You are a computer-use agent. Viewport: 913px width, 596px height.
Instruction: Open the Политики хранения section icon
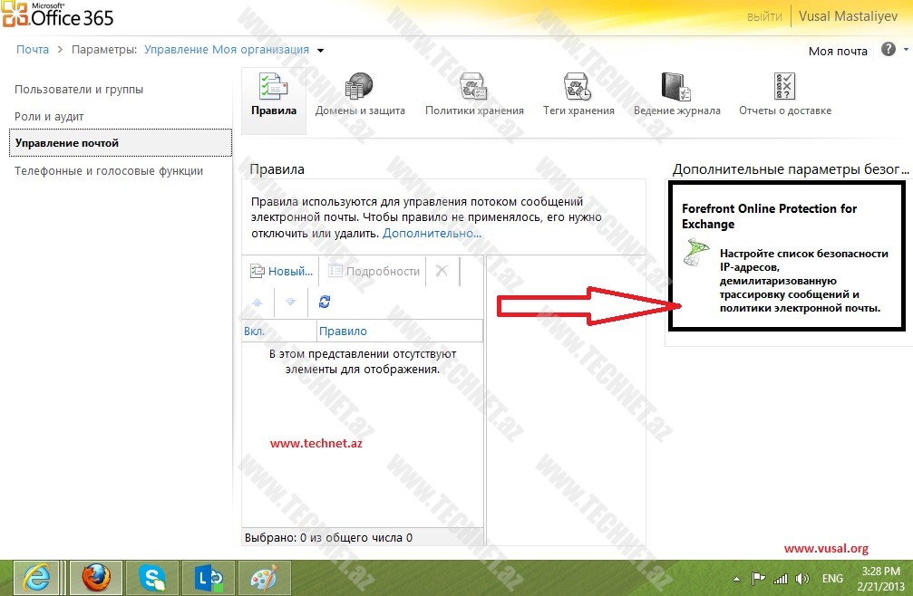click(x=473, y=88)
